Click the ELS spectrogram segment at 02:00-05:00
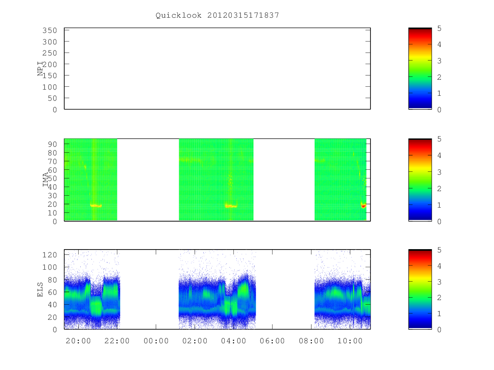494x370 pixels. click(x=217, y=289)
